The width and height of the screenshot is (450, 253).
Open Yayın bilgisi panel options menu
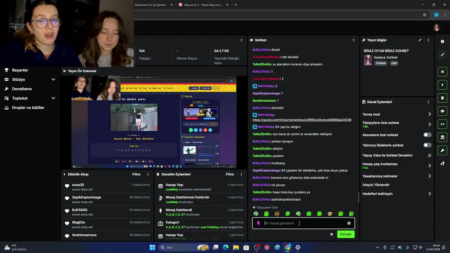(x=428, y=40)
